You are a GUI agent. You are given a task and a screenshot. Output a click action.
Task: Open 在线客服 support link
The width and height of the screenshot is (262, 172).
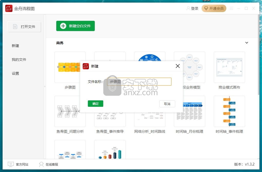click(x=52, y=165)
